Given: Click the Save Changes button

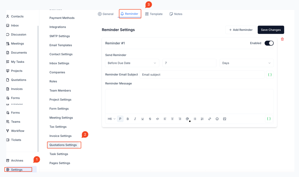Looking at the screenshot, I should (x=271, y=30).
